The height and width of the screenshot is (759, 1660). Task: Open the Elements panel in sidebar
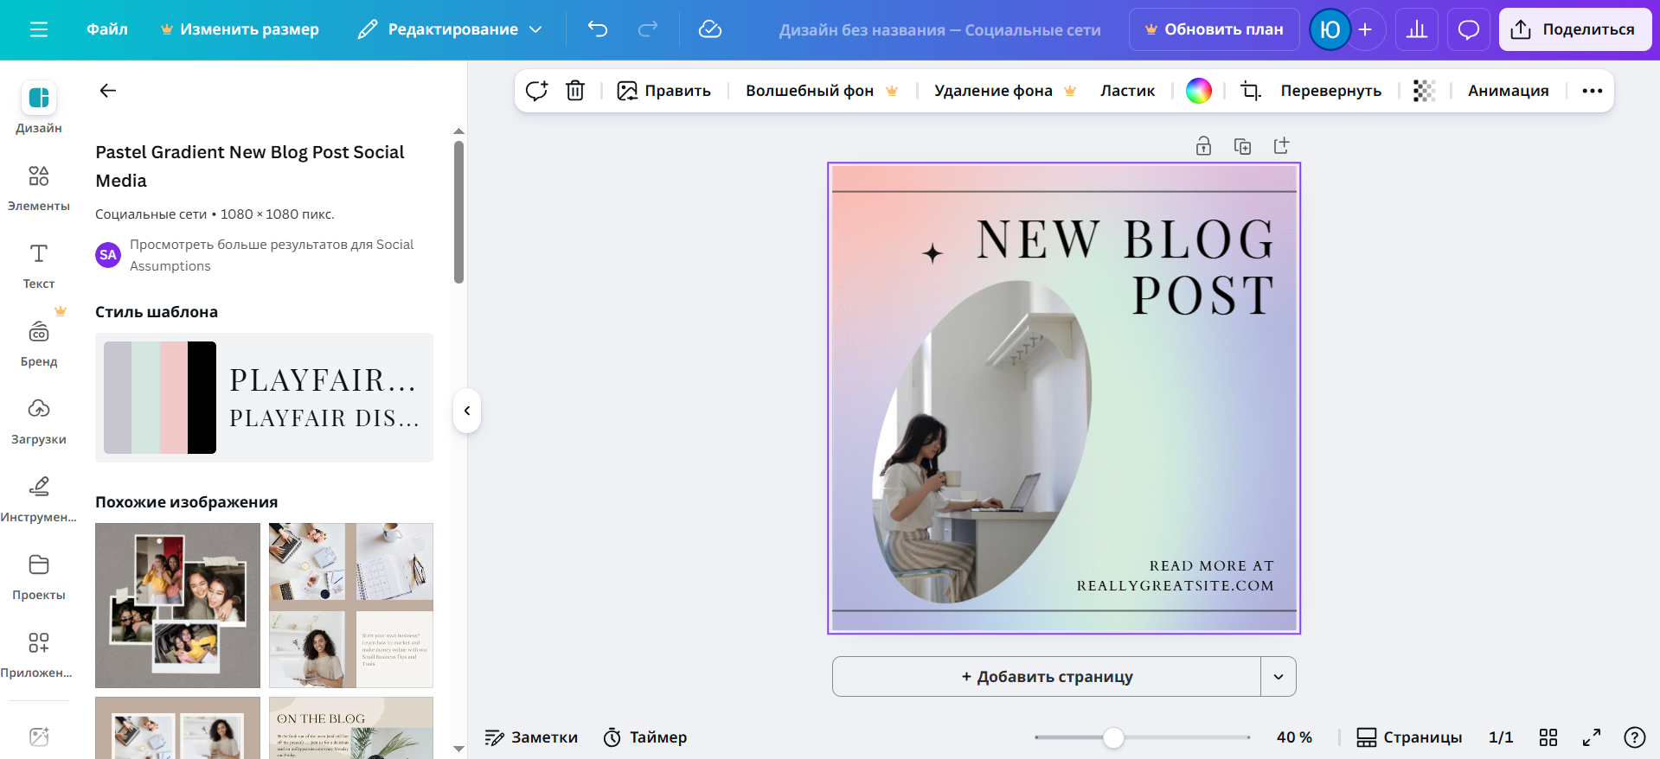tap(38, 188)
